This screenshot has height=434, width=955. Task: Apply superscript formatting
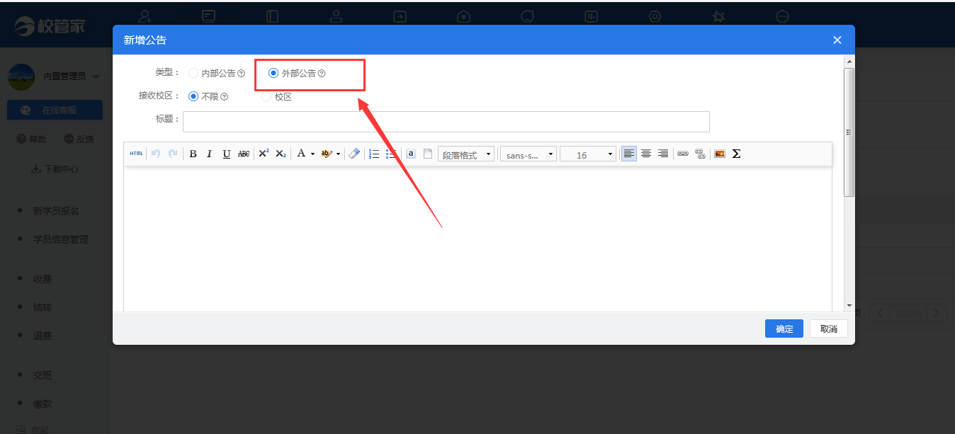point(264,154)
